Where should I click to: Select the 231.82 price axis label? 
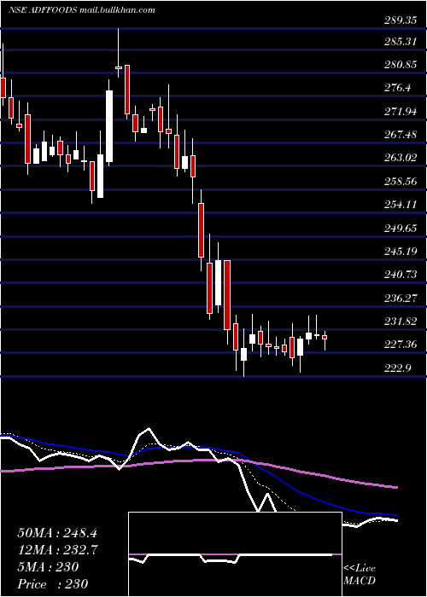(x=401, y=322)
